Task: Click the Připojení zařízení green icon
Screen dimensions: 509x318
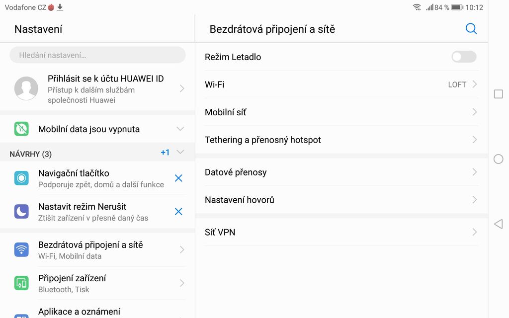Action: click(22, 283)
